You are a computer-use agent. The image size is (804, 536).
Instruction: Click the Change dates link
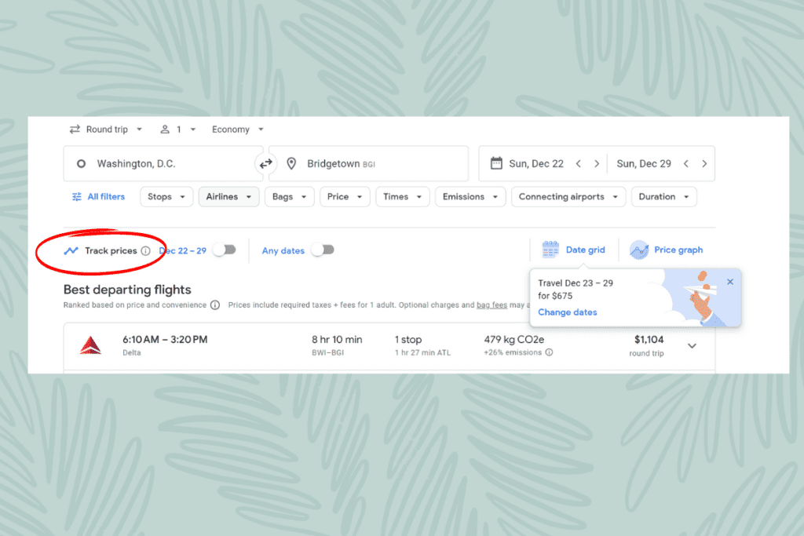(x=567, y=312)
